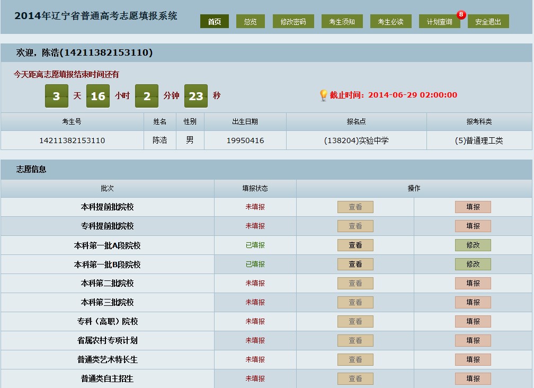View 本科第一批A段院校 with 查看

(355, 245)
